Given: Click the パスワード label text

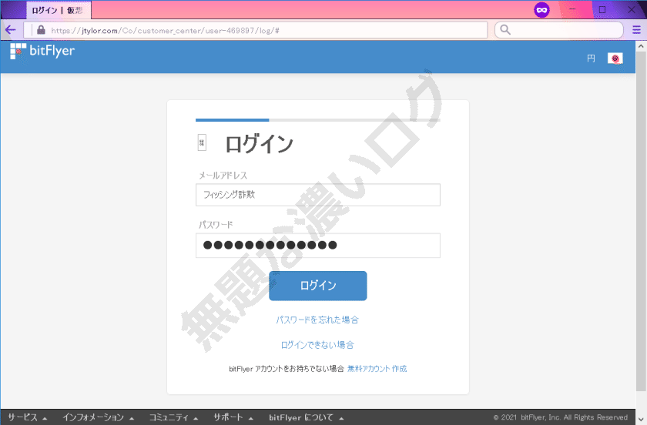Looking at the screenshot, I should pyautogui.click(x=216, y=225).
